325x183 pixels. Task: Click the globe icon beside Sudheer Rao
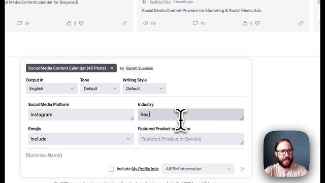144,2
